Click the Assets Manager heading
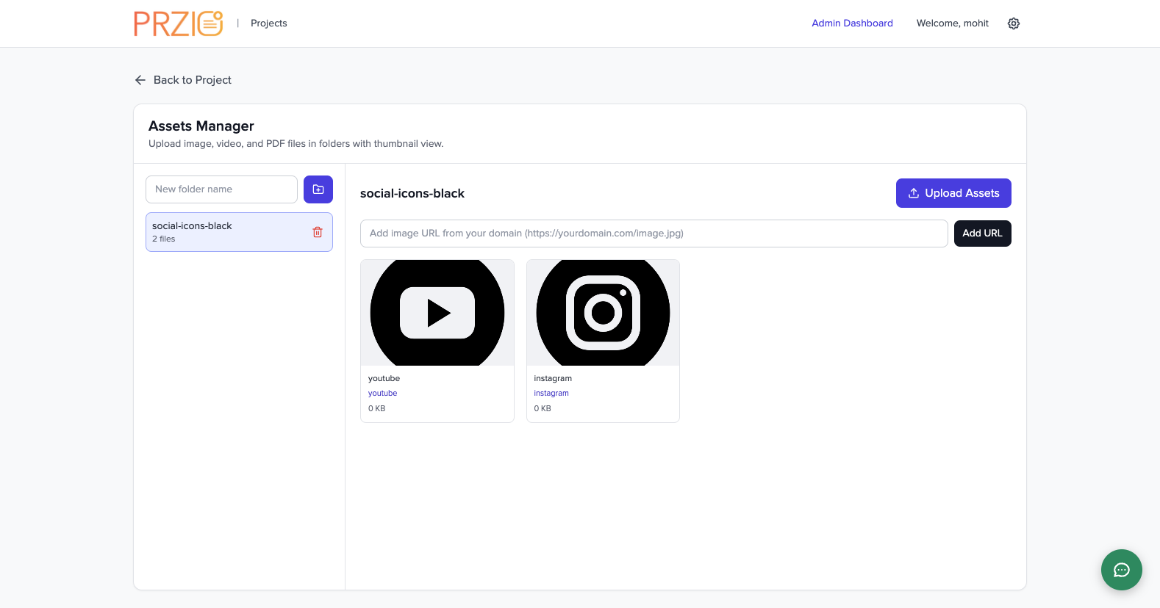1160x608 pixels. [x=201, y=126]
